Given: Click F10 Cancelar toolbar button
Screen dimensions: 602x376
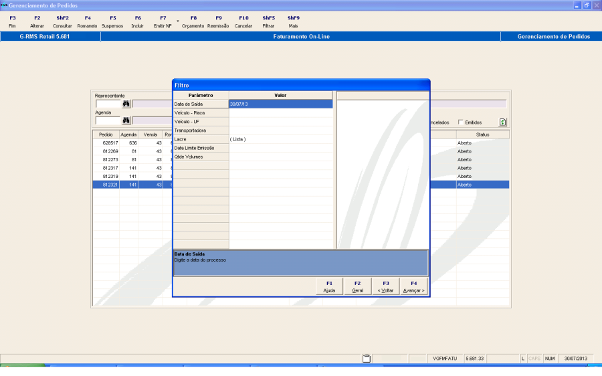Looking at the screenshot, I should pyautogui.click(x=243, y=22).
